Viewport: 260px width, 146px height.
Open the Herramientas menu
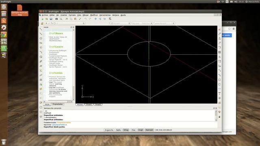105,15
